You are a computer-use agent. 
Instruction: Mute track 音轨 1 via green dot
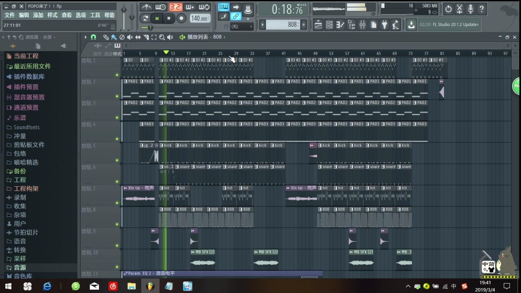click(117, 75)
